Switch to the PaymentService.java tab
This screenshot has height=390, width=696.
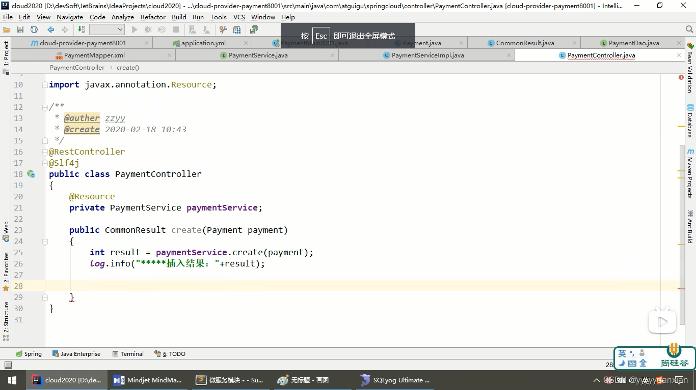[257, 55]
